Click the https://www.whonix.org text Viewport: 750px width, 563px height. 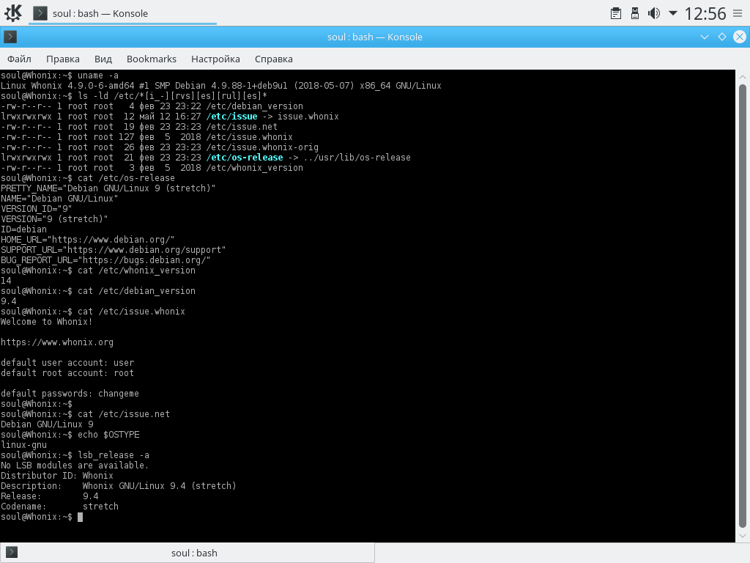(x=57, y=342)
